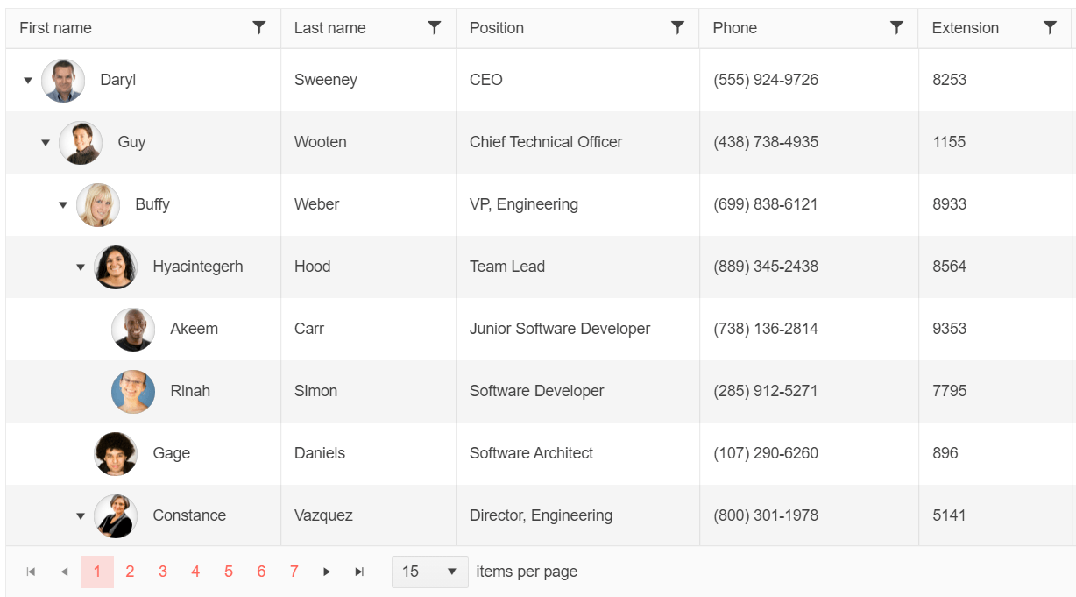Go to page 7
The width and height of the screenshot is (1076, 597).
(294, 571)
